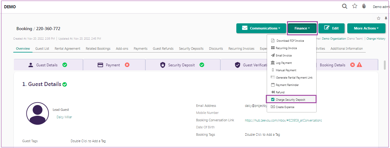This screenshot has height=148, width=390.
Task: Open the Rental Agreement tab
Action: (x=67, y=49)
